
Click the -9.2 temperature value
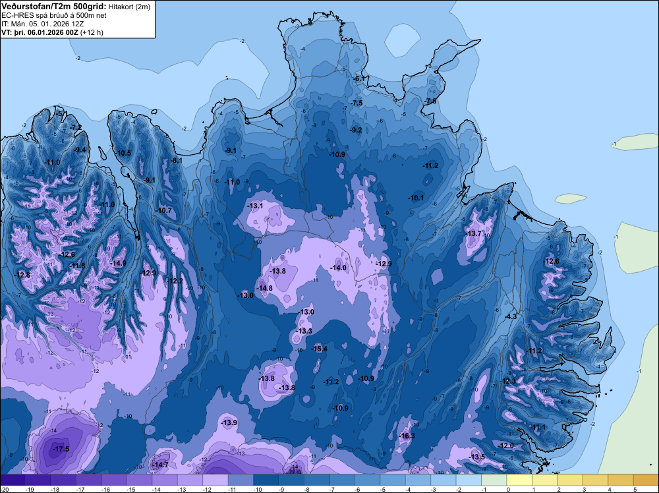pos(356,130)
